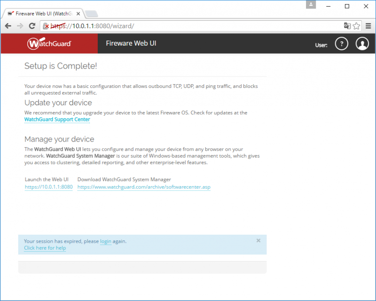376x301 pixels.
Task: Open the Chrome customize menu
Action: [368, 26]
